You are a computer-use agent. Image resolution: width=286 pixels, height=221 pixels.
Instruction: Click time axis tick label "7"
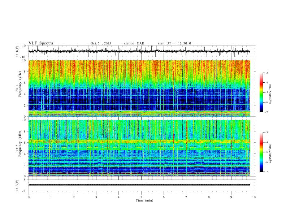click(186, 197)
